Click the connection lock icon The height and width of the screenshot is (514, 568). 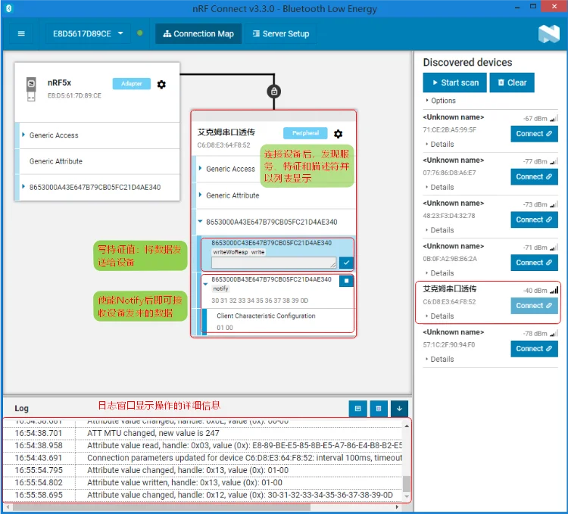click(274, 91)
